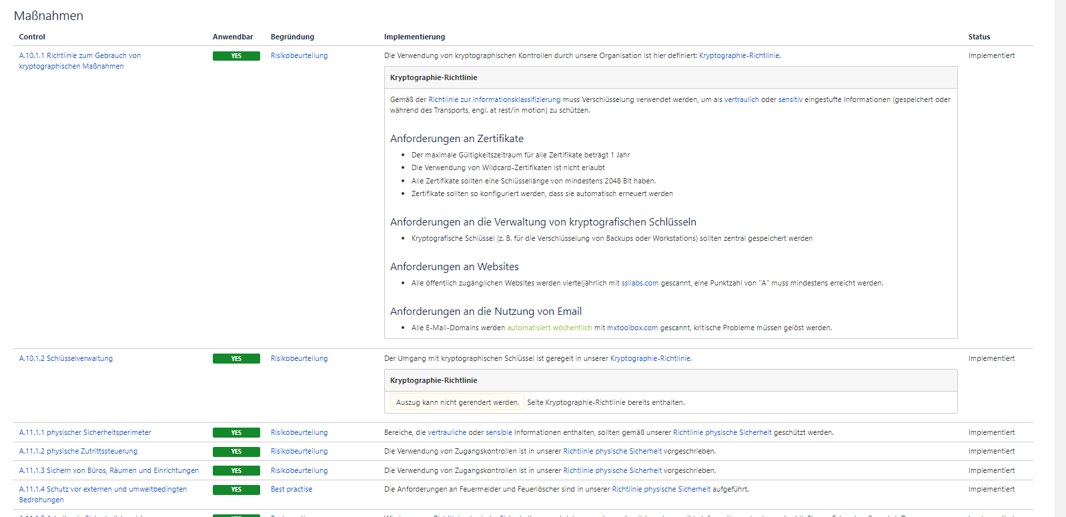
Task: Click the 'vertraulich' link in the Kryptographie excerpt
Action: point(741,100)
